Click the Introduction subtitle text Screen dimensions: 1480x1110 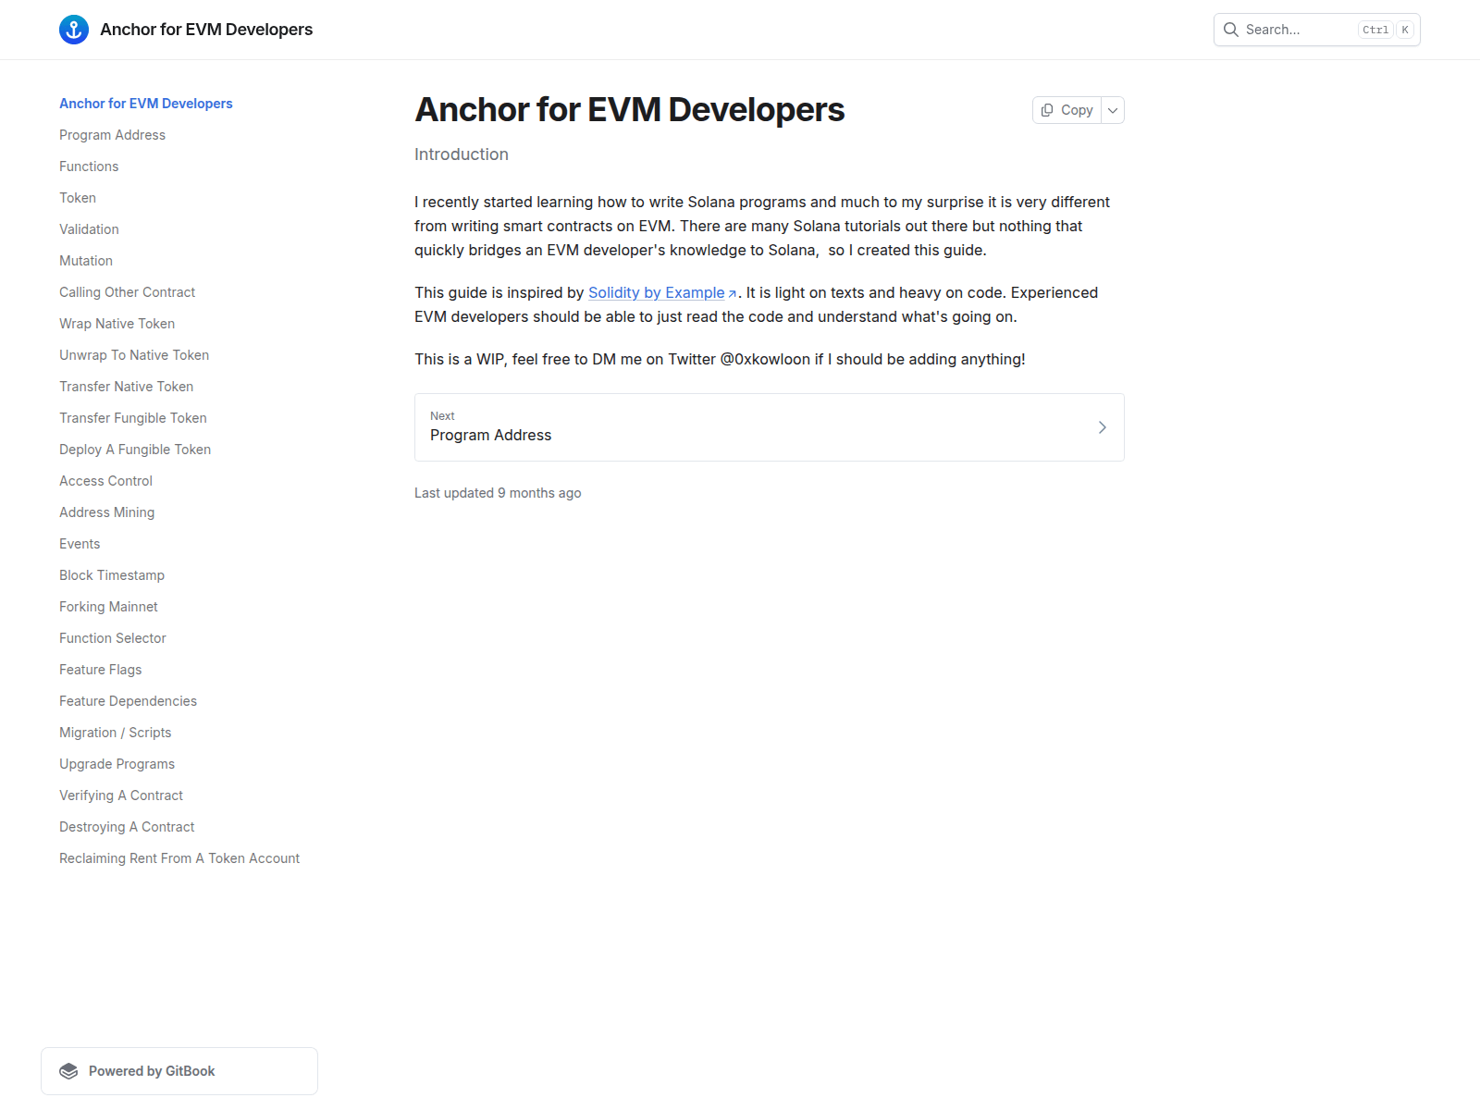(x=462, y=154)
